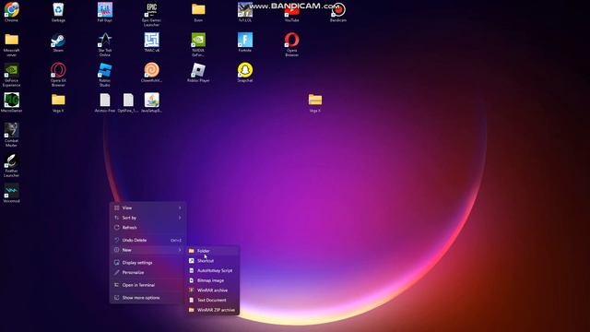Select the Bandicam desktop shortcut
Image resolution: width=590 pixels, height=332 pixels.
(x=338, y=12)
